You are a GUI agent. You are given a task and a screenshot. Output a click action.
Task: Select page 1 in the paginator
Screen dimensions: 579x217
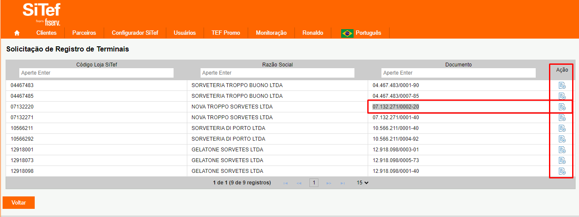[x=314, y=183]
